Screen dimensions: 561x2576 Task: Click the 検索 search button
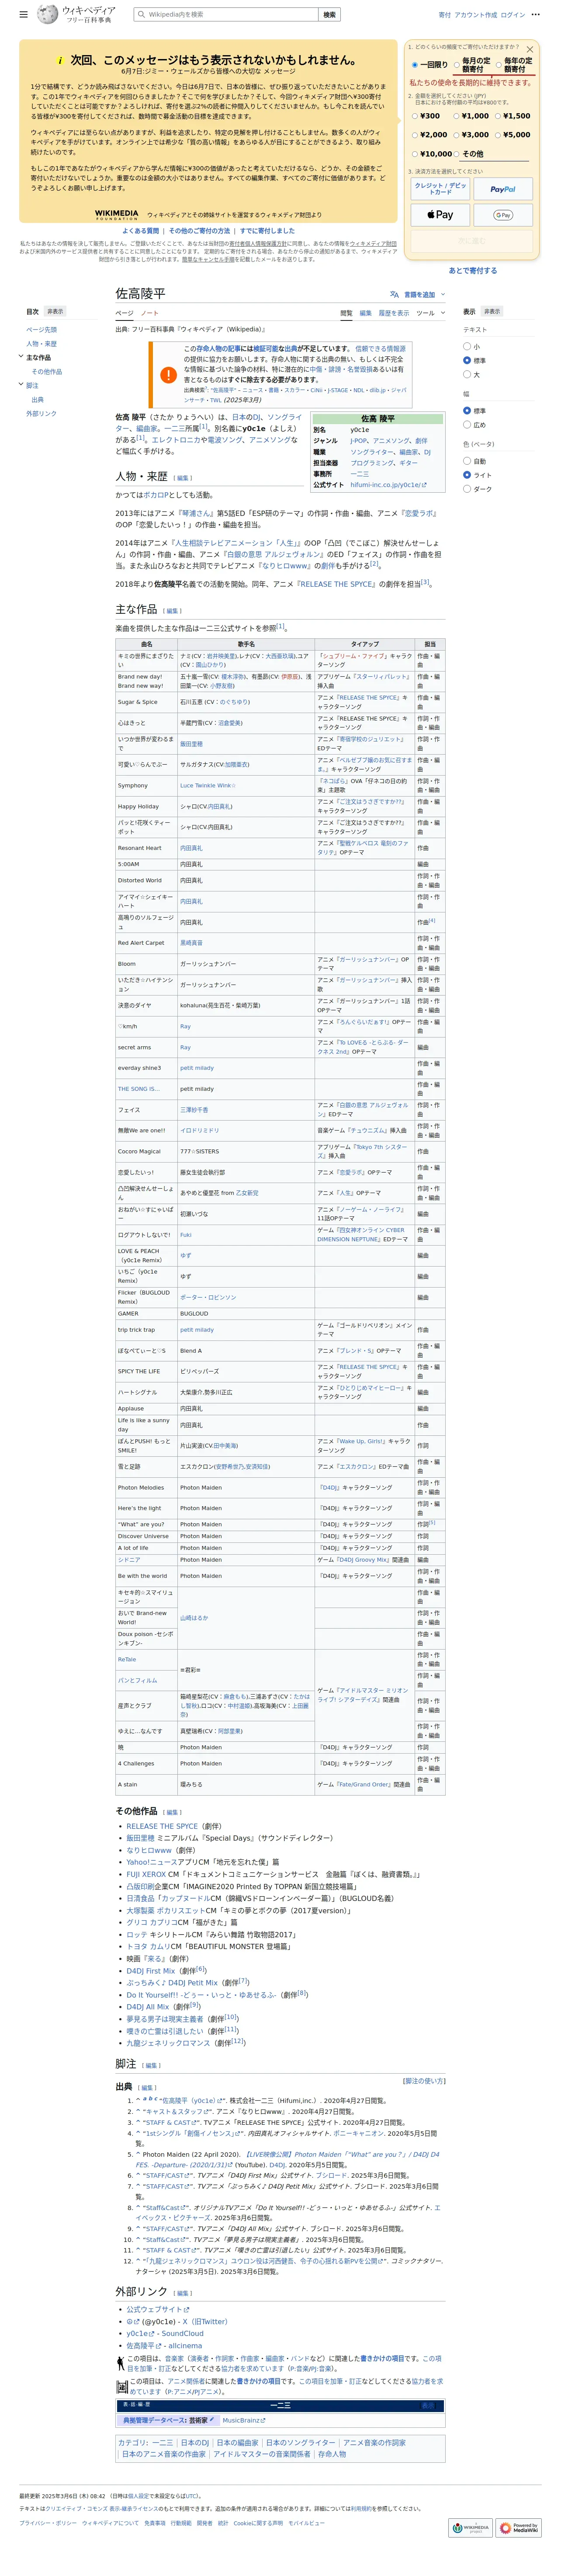[x=328, y=15]
